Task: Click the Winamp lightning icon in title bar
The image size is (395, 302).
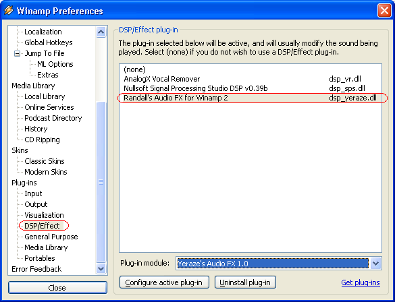Action: click(9, 11)
